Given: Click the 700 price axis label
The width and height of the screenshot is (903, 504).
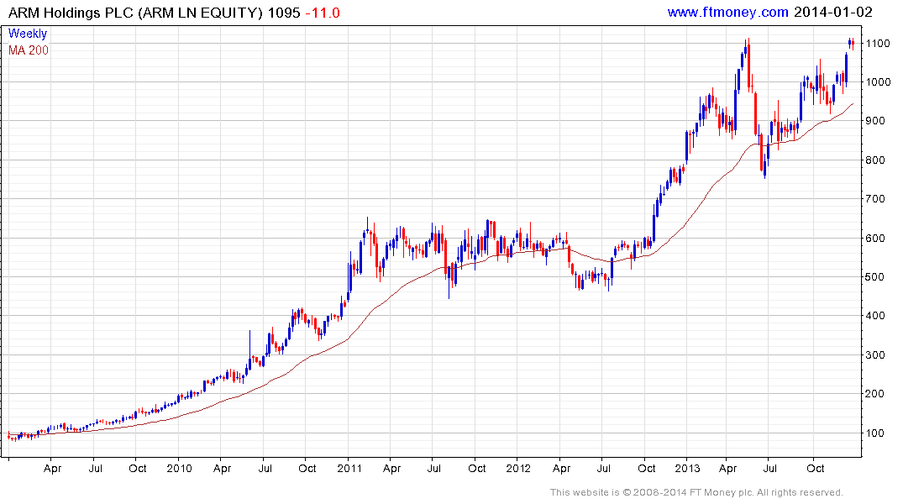Looking at the screenshot, I should tap(875, 199).
